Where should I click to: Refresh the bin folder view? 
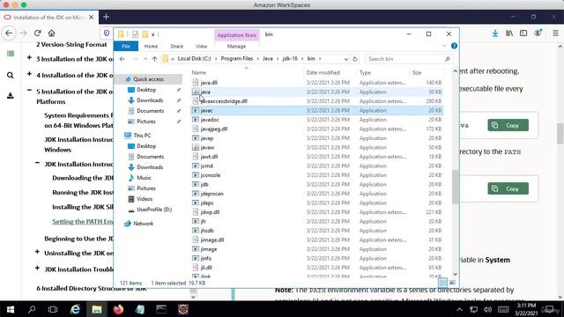(355, 59)
